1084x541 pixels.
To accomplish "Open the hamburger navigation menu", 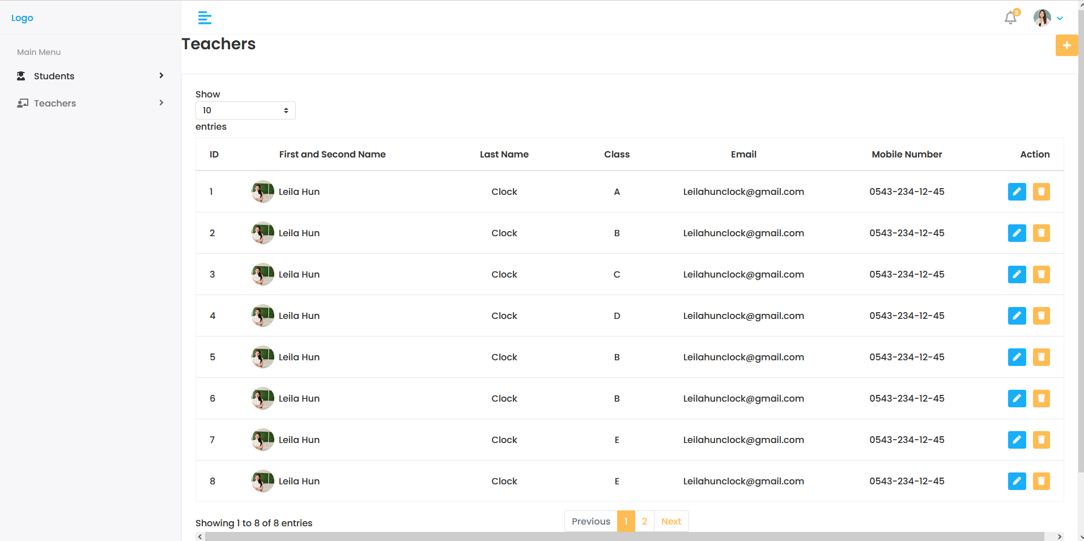I will tap(204, 18).
